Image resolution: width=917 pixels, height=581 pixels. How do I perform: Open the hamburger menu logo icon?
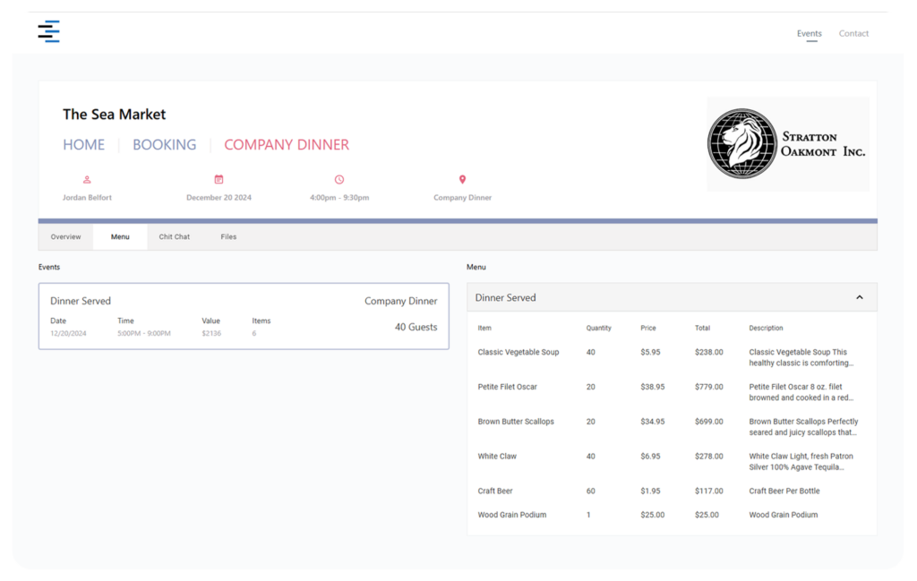pos(49,31)
